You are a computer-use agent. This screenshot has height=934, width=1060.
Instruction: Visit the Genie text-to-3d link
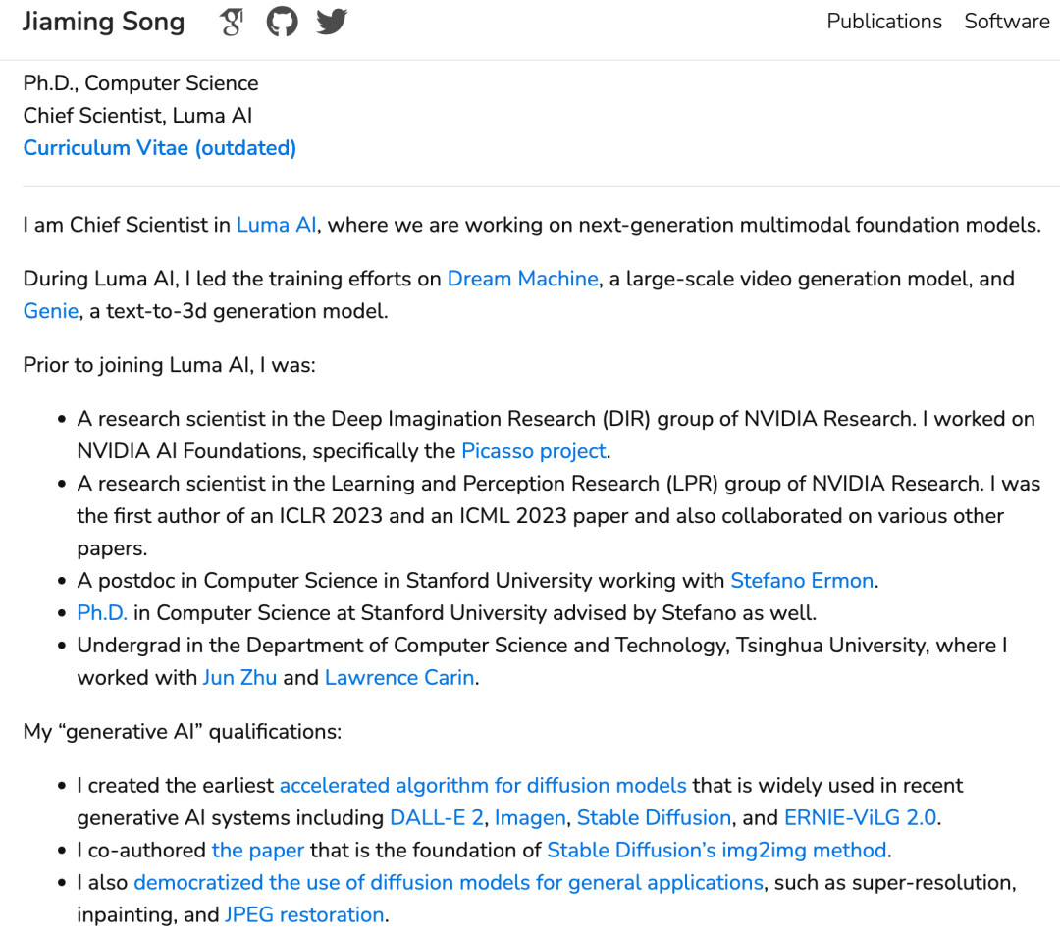pyautogui.click(x=50, y=311)
